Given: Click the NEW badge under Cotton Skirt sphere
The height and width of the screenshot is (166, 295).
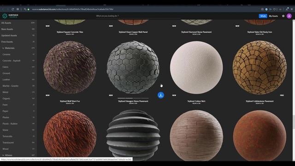Looking at the screenshot, I should (x=174, y=95).
